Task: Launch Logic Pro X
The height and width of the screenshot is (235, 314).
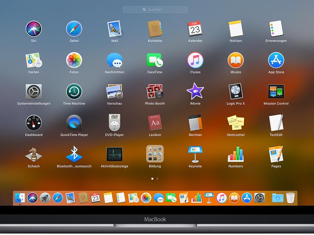Action: tap(236, 91)
